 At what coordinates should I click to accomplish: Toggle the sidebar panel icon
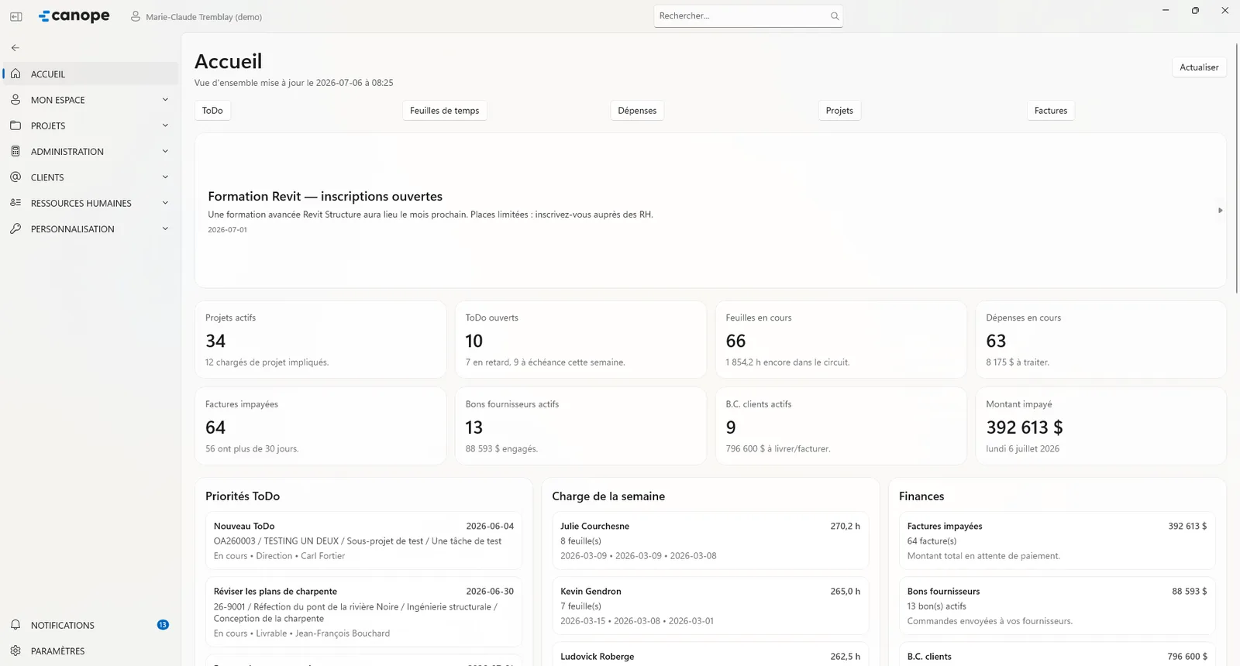[15, 16]
